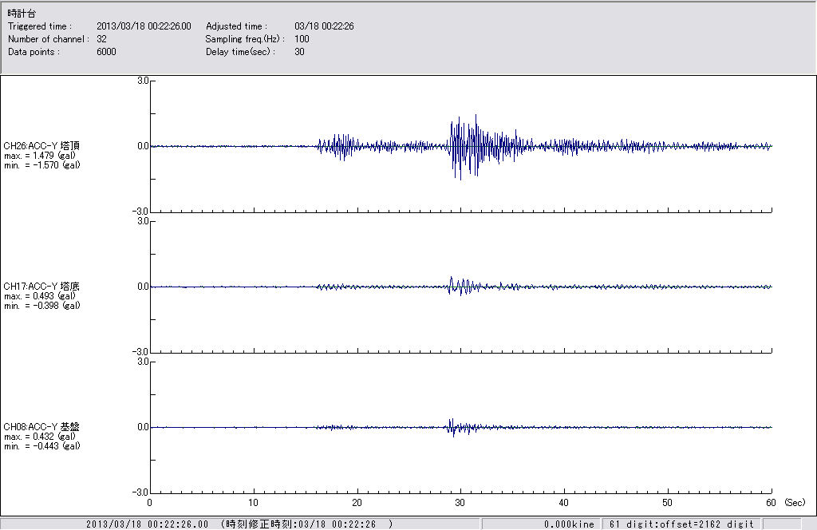The image size is (817, 530).
Task: Click the Sampling freq.(Hz) value 100
Action: (x=302, y=39)
